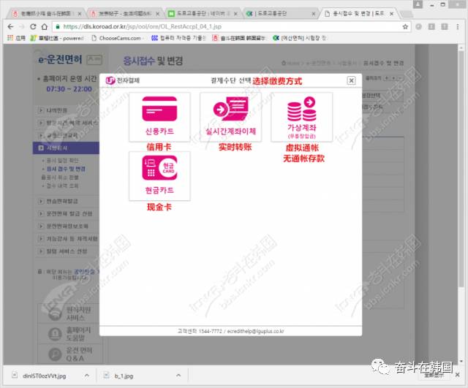Open the apps shortcut in bookmarks bar

coord(16,38)
